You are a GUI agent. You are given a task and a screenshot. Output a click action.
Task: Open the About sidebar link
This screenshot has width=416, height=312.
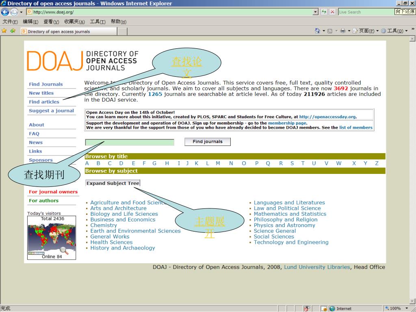point(36,125)
